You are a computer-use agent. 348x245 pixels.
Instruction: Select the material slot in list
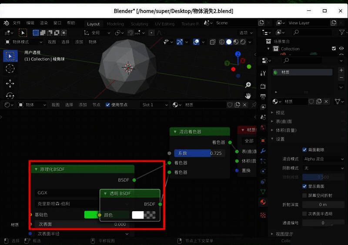tap(303, 72)
